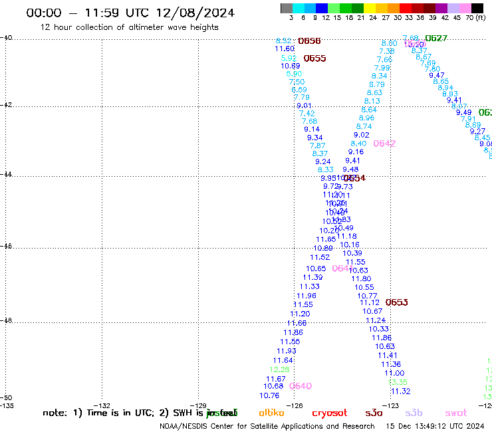Click the 's3b' satellite legend label
The width and height of the screenshot is (492, 432).
click(414, 413)
